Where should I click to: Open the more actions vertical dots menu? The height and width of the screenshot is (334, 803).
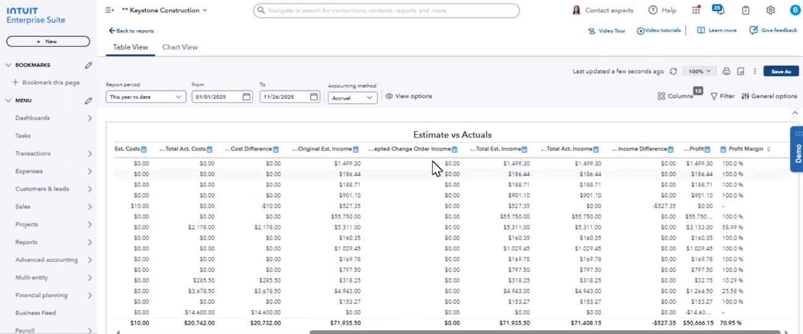tap(754, 71)
